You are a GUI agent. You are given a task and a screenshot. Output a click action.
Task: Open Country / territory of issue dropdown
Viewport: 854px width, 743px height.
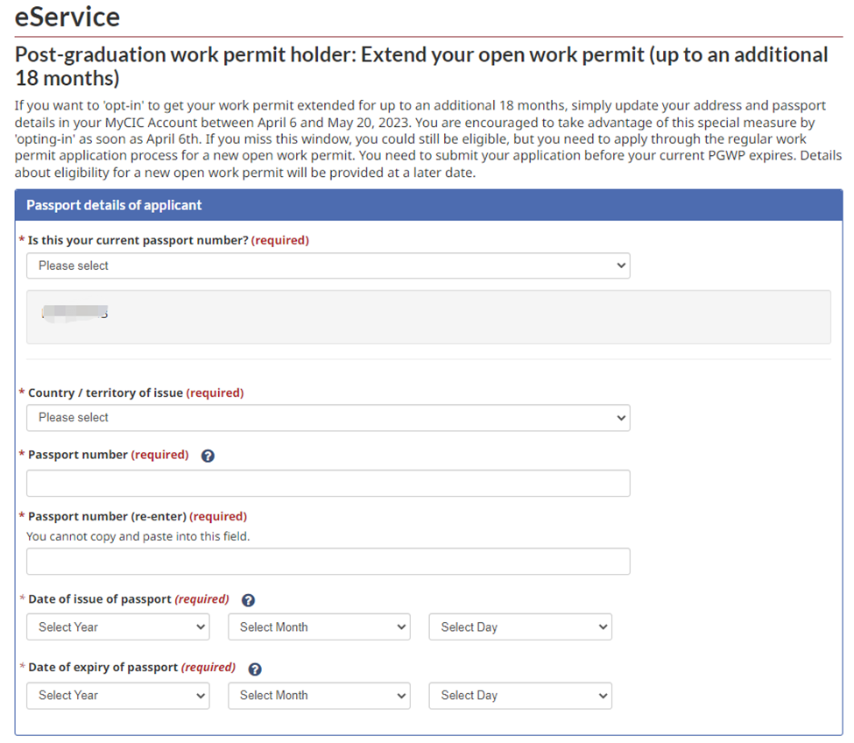tap(328, 418)
